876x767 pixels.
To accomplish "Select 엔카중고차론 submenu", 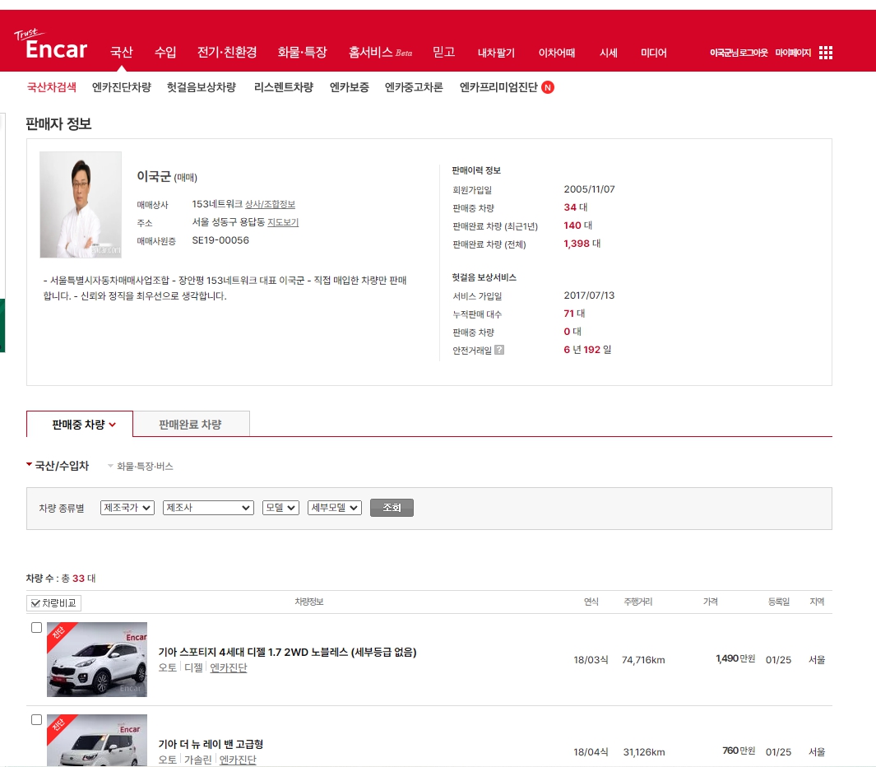I will coord(414,87).
